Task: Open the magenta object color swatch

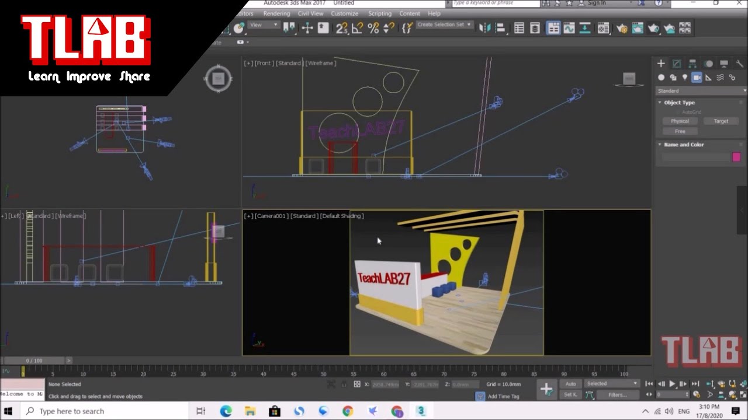Action: click(x=736, y=157)
